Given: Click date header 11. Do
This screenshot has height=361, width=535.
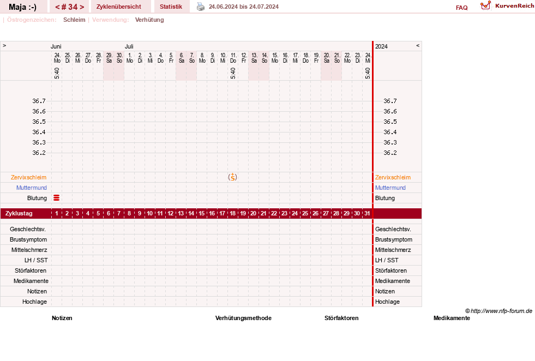Looking at the screenshot, I should [233, 58].
